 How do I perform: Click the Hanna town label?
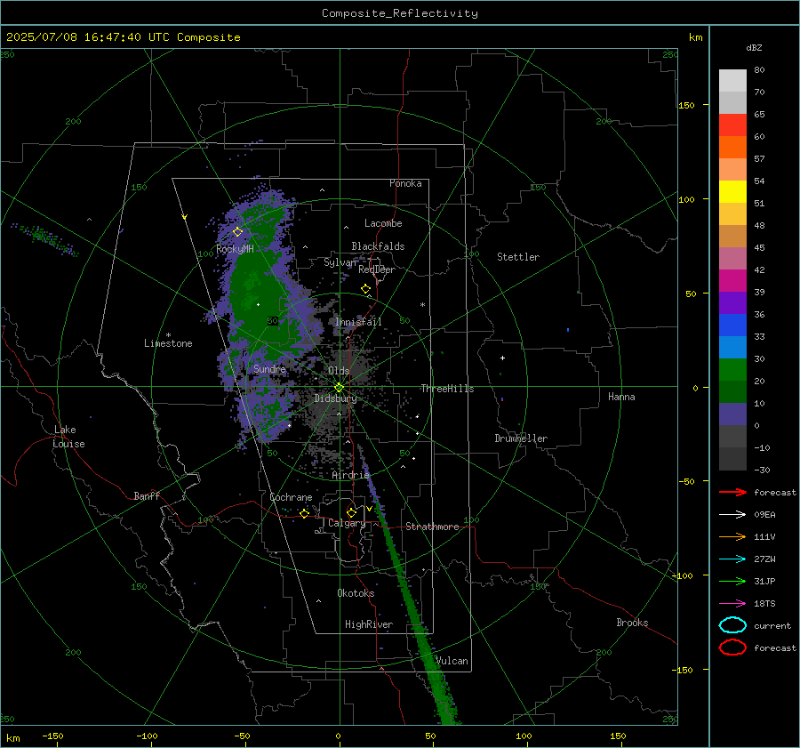[621, 397]
